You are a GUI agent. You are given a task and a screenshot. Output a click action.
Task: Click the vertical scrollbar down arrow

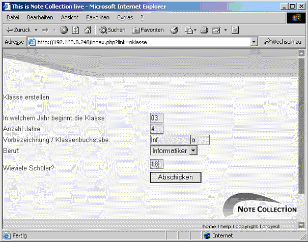(301, 226)
